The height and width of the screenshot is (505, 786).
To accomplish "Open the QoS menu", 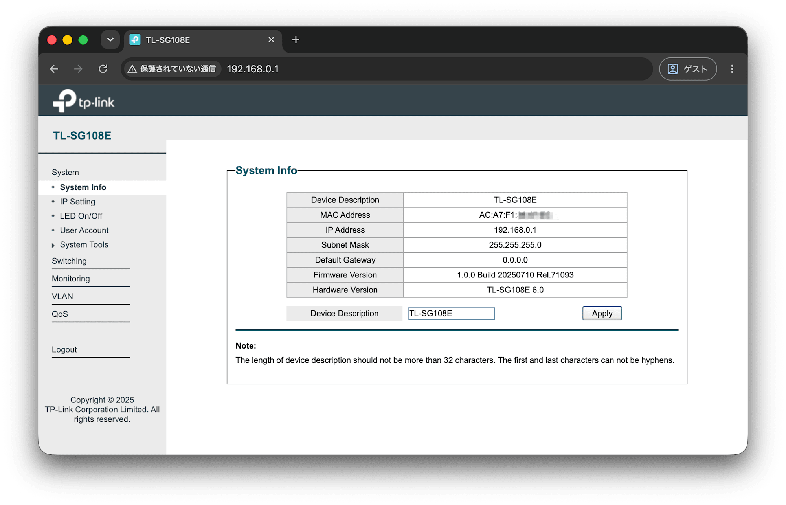I will pos(60,314).
